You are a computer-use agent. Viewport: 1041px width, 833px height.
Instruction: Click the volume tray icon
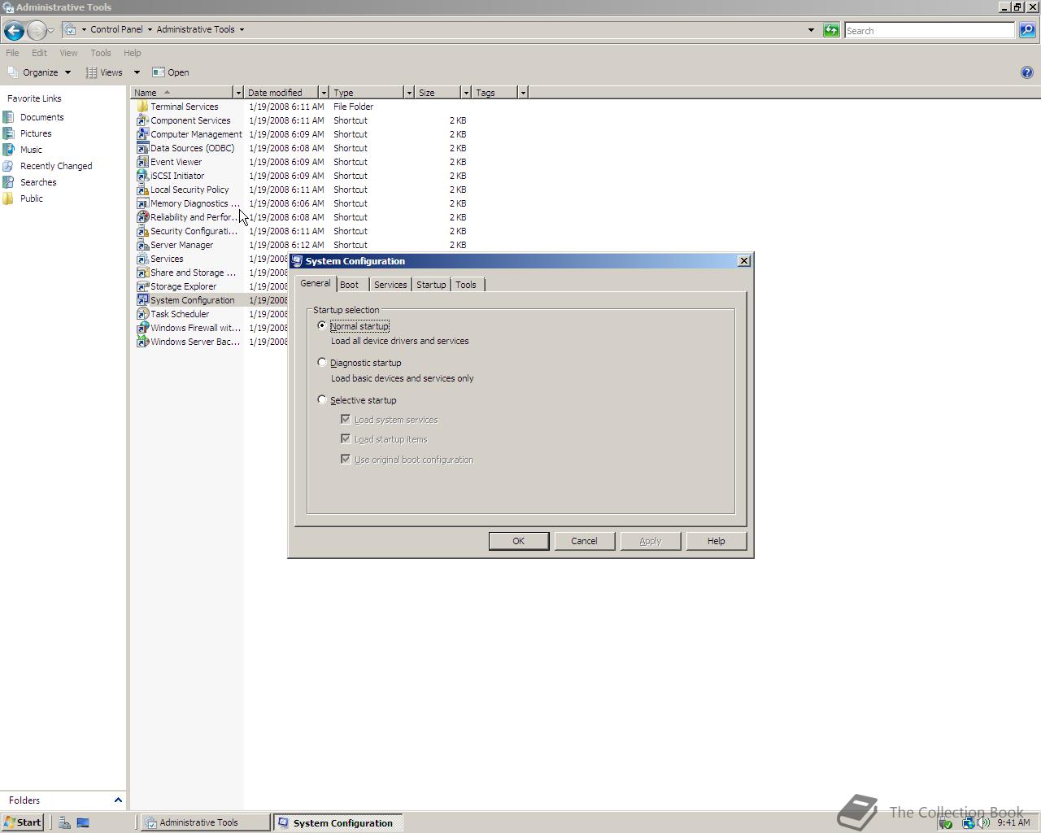click(983, 822)
